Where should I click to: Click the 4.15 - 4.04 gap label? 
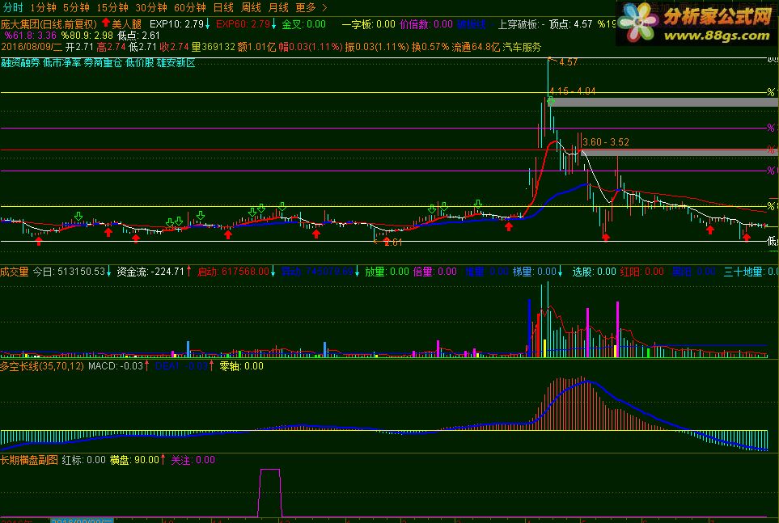[x=573, y=91]
